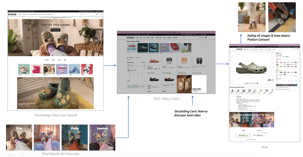303x157 pixels.
Task: Click the lilac clog category tile on homepage
Action: [62, 69]
